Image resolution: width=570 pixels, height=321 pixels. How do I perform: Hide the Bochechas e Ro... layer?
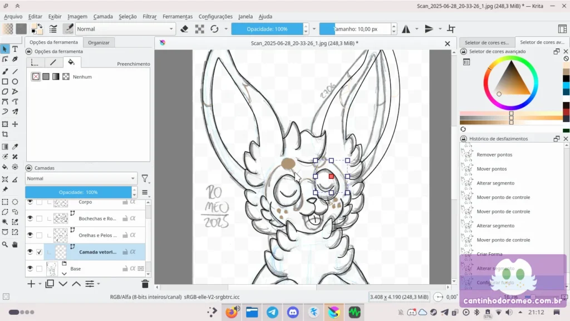tap(30, 218)
